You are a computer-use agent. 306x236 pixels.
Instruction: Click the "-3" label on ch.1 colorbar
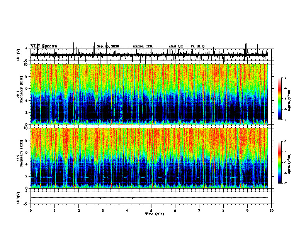pos(285,78)
